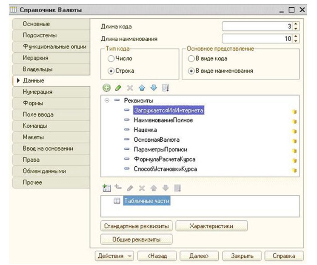Choose В виде кода representation
The width and height of the screenshot is (317, 265).
point(191,59)
